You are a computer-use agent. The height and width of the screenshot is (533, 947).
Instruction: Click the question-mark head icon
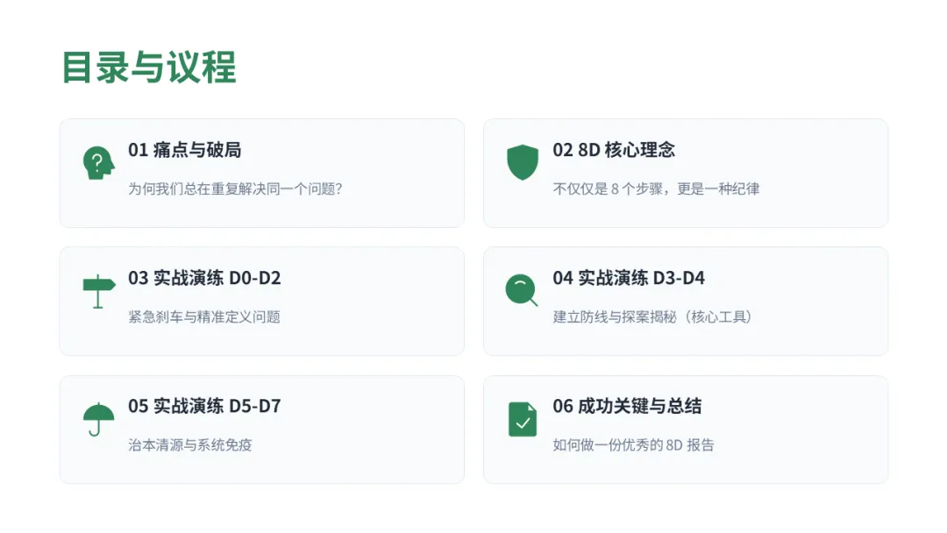(98, 163)
